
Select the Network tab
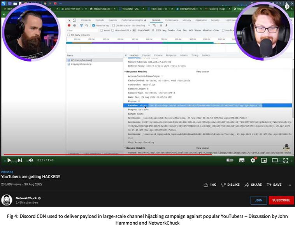[x=156, y=20]
